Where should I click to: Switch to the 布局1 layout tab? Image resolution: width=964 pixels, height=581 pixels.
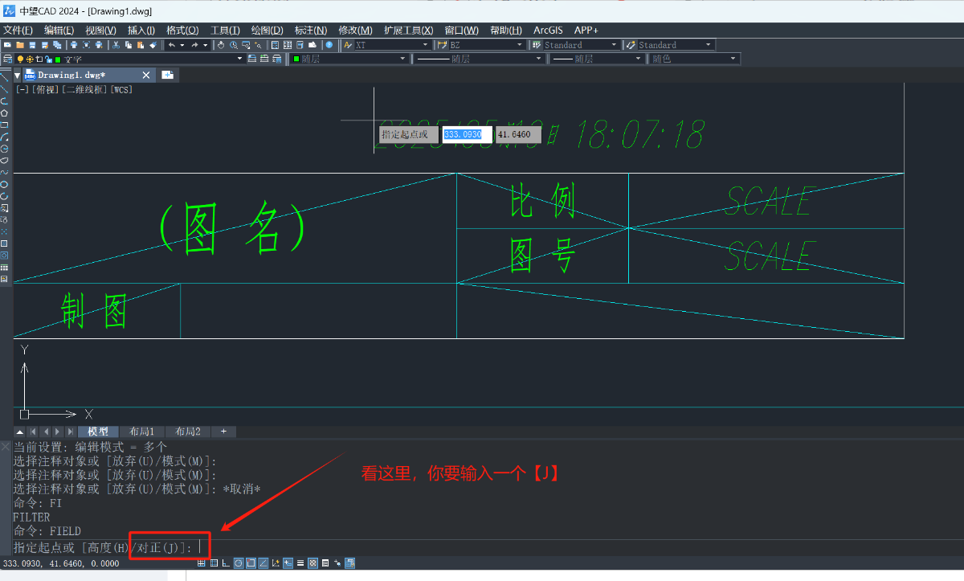click(141, 432)
